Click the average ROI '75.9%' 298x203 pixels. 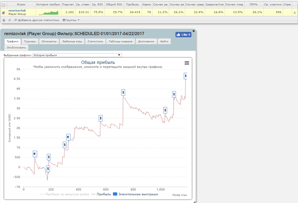[x=98, y=12]
